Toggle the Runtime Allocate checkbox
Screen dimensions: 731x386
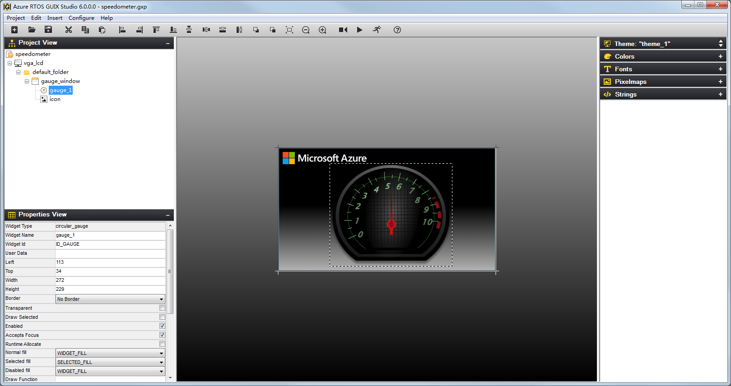[162, 344]
